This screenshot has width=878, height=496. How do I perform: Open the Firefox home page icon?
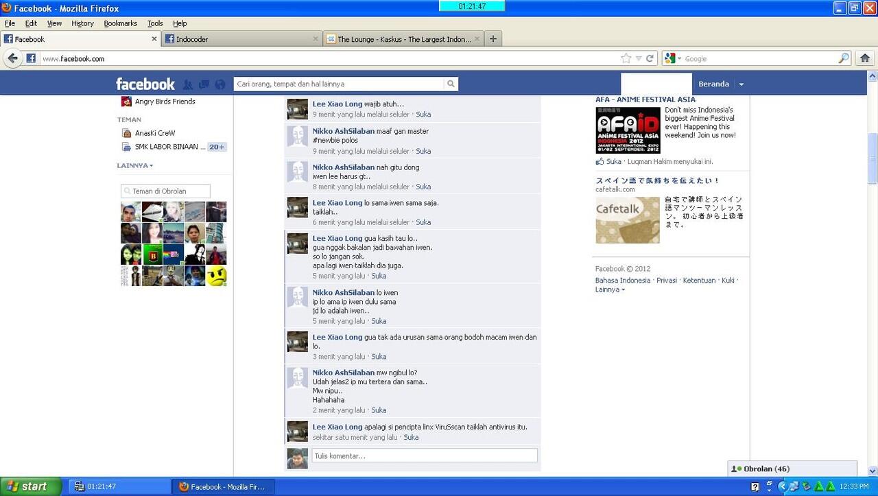click(x=865, y=58)
